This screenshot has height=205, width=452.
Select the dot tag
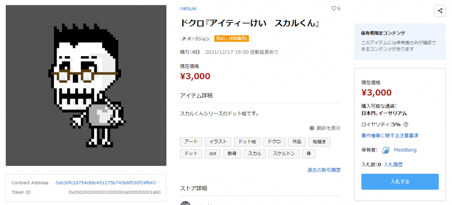212,154
